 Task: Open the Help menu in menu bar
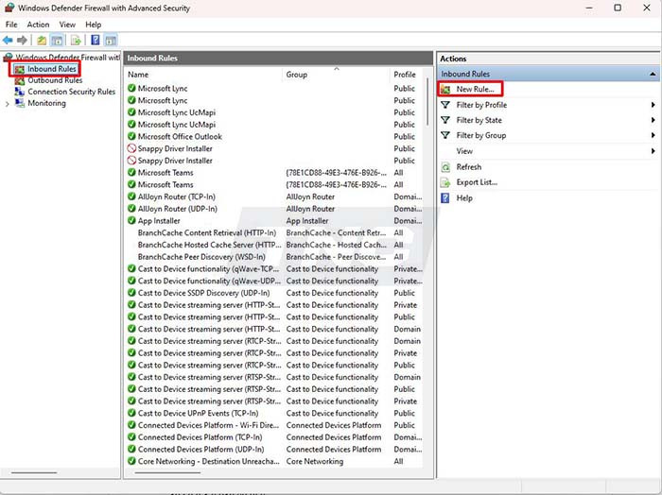93,25
